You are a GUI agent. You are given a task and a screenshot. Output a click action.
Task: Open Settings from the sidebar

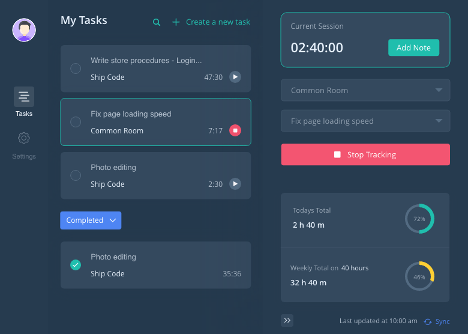coord(24,145)
